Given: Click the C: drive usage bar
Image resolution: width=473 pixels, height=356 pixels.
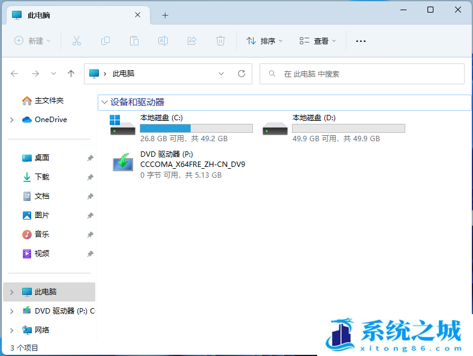Looking at the screenshot, I should pos(197,128).
